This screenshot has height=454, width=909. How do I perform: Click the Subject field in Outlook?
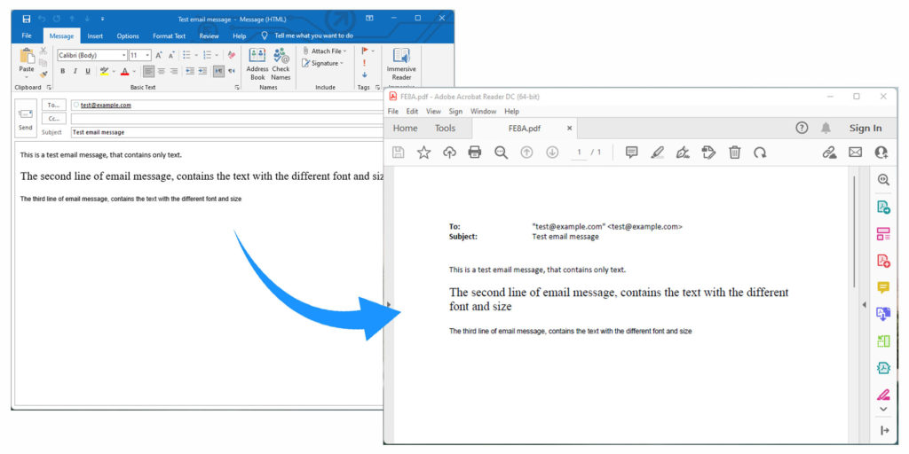226,132
